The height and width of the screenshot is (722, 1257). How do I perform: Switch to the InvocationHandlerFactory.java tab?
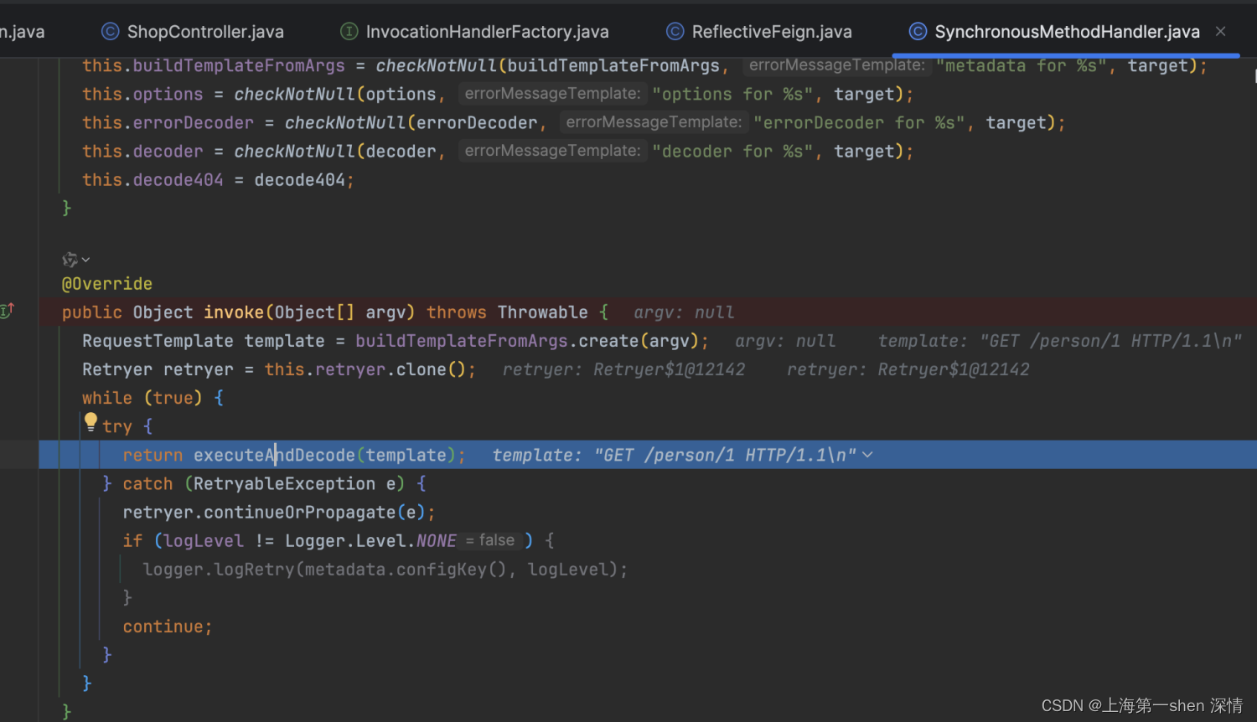point(475,32)
